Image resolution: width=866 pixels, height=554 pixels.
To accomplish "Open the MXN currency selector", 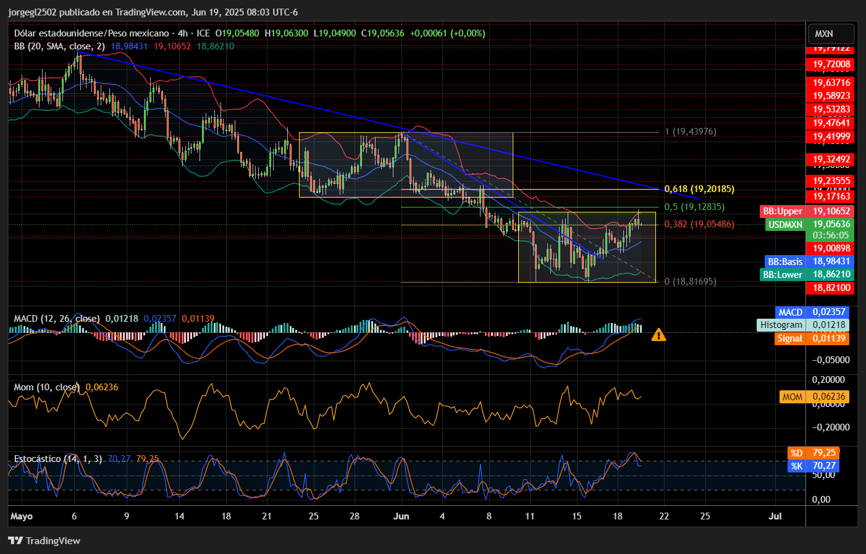I will point(831,34).
